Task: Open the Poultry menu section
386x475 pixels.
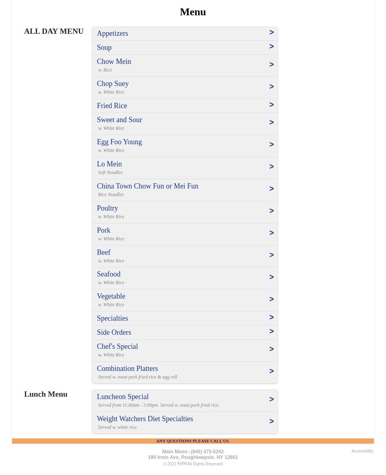Action: coord(107,208)
